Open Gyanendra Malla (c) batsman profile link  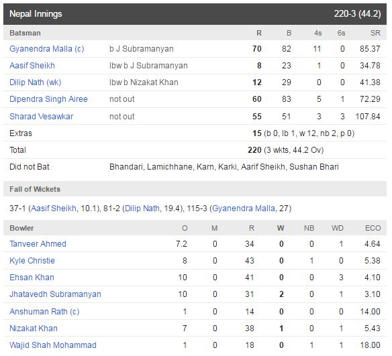click(x=47, y=49)
